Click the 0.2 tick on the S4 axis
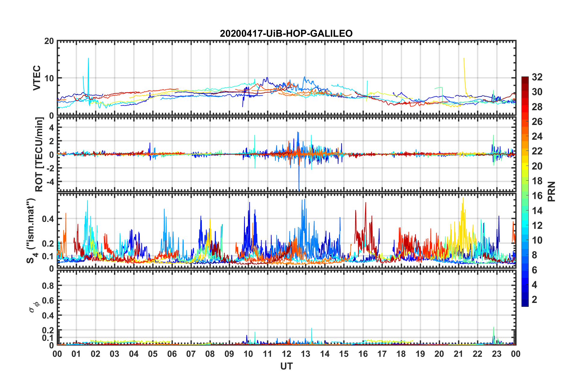The height and width of the screenshot is (383, 573). pos(48,244)
